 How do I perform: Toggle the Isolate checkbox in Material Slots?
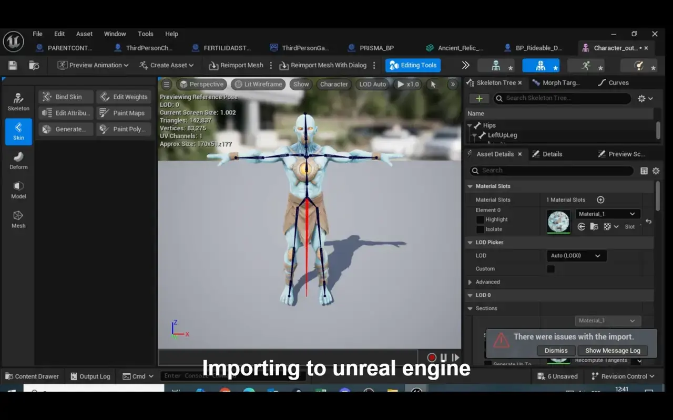click(x=480, y=229)
